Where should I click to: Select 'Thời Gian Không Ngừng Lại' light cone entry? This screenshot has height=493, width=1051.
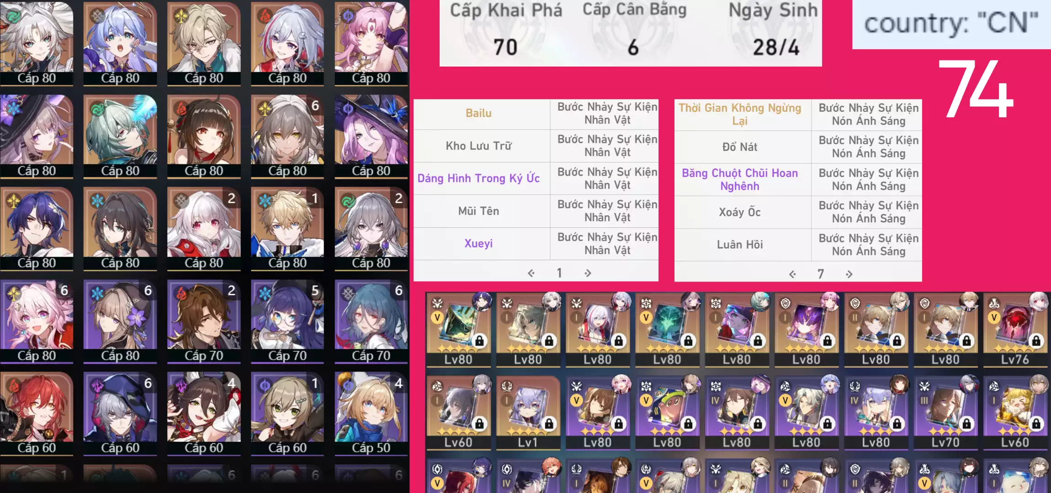(x=740, y=114)
